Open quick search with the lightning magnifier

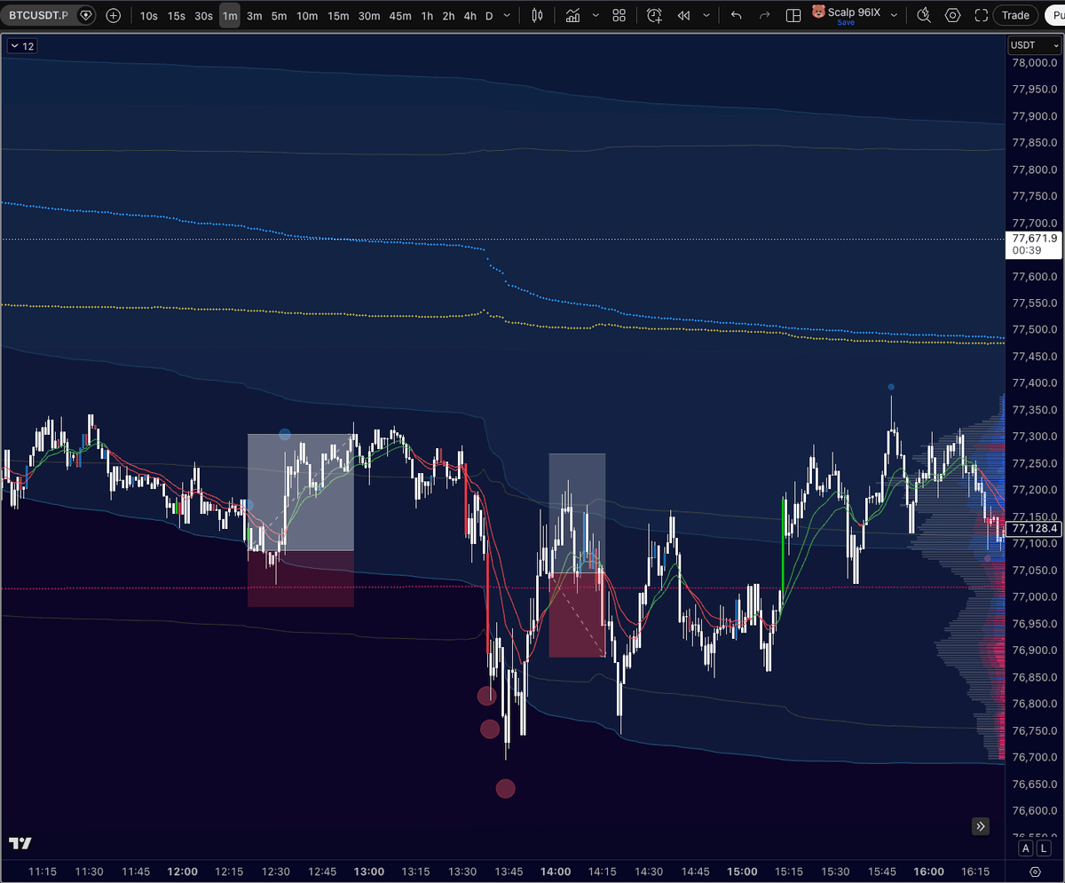[x=924, y=15]
